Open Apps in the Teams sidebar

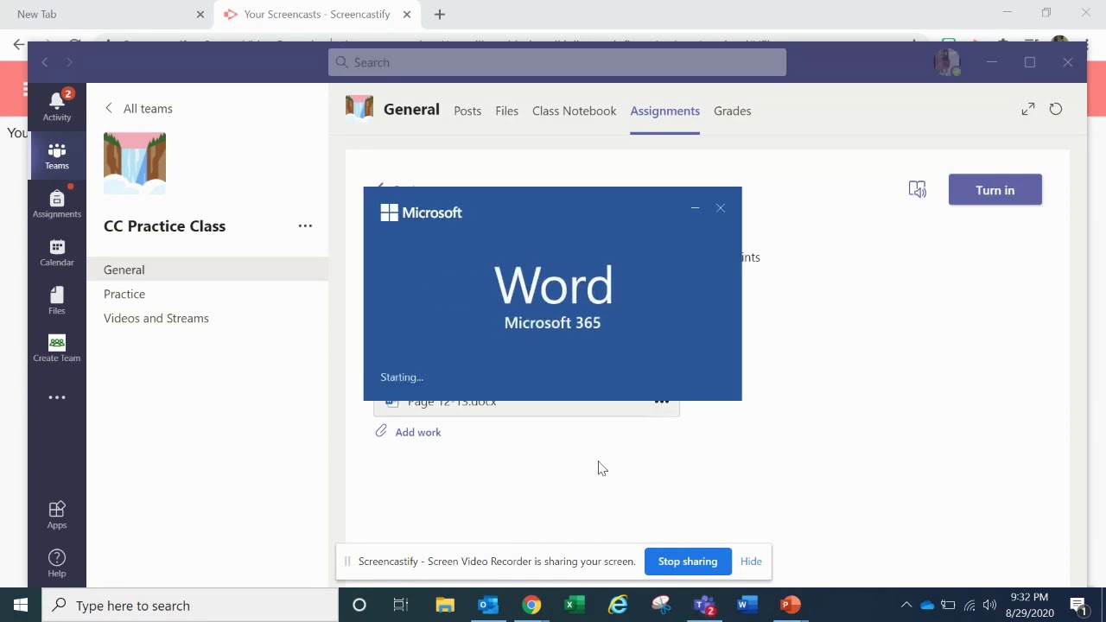(57, 515)
